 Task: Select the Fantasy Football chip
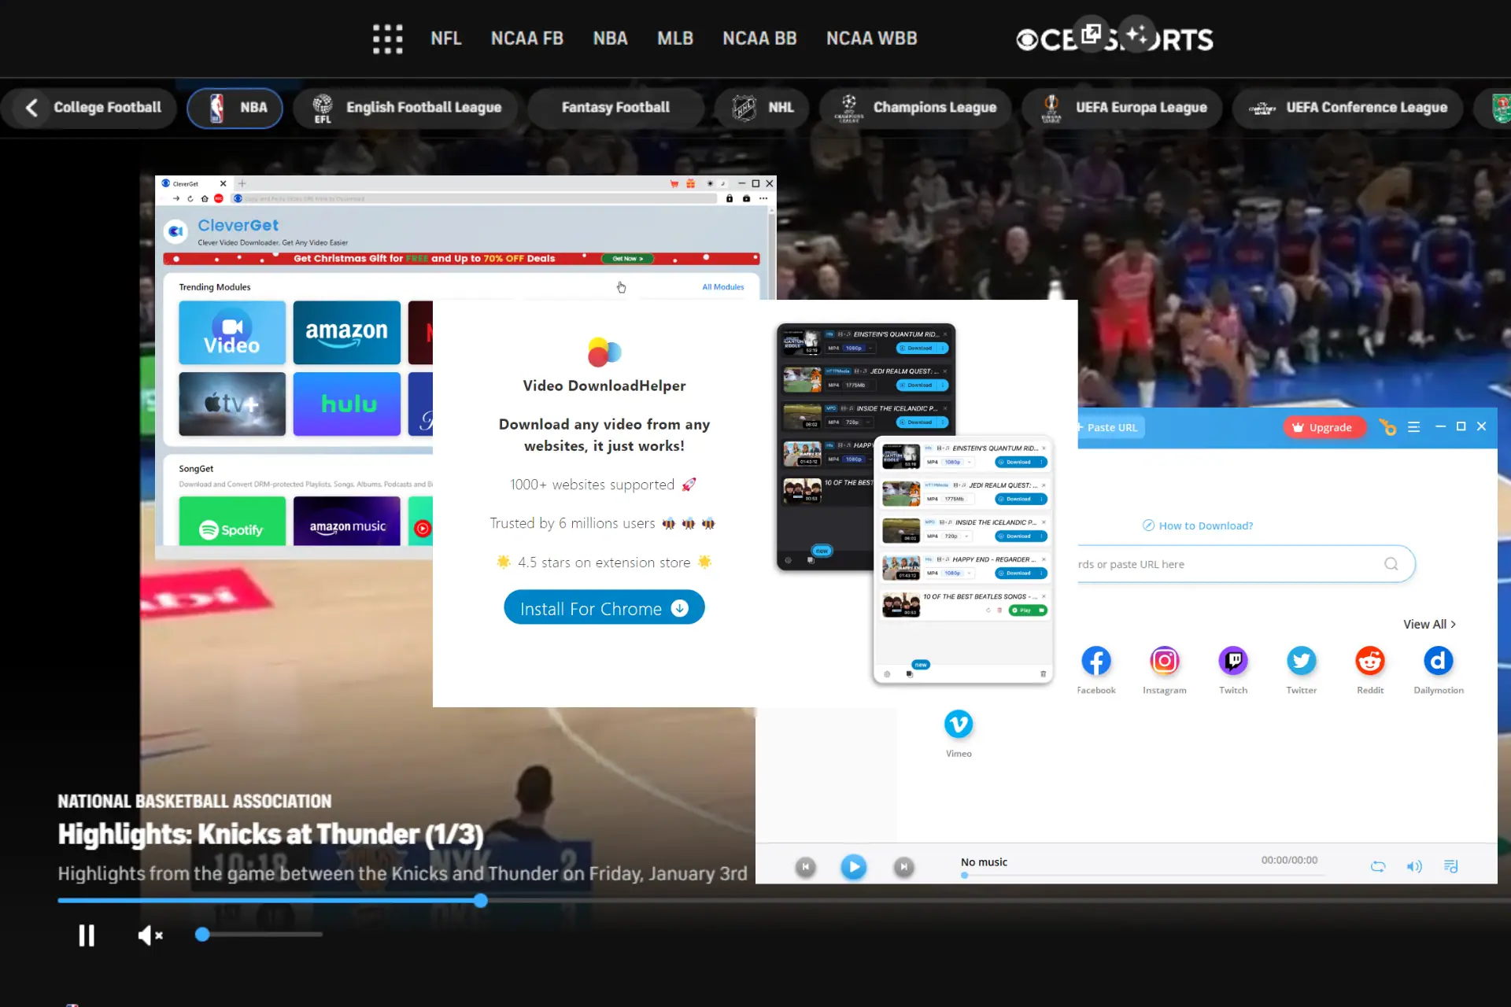[615, 108]
